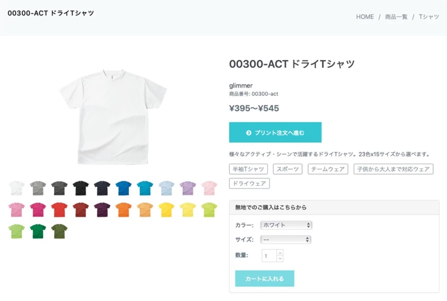Viewport: 447px width, 301px height.
Task: Click the large white t-shirt product image
Action: (113, 118)
